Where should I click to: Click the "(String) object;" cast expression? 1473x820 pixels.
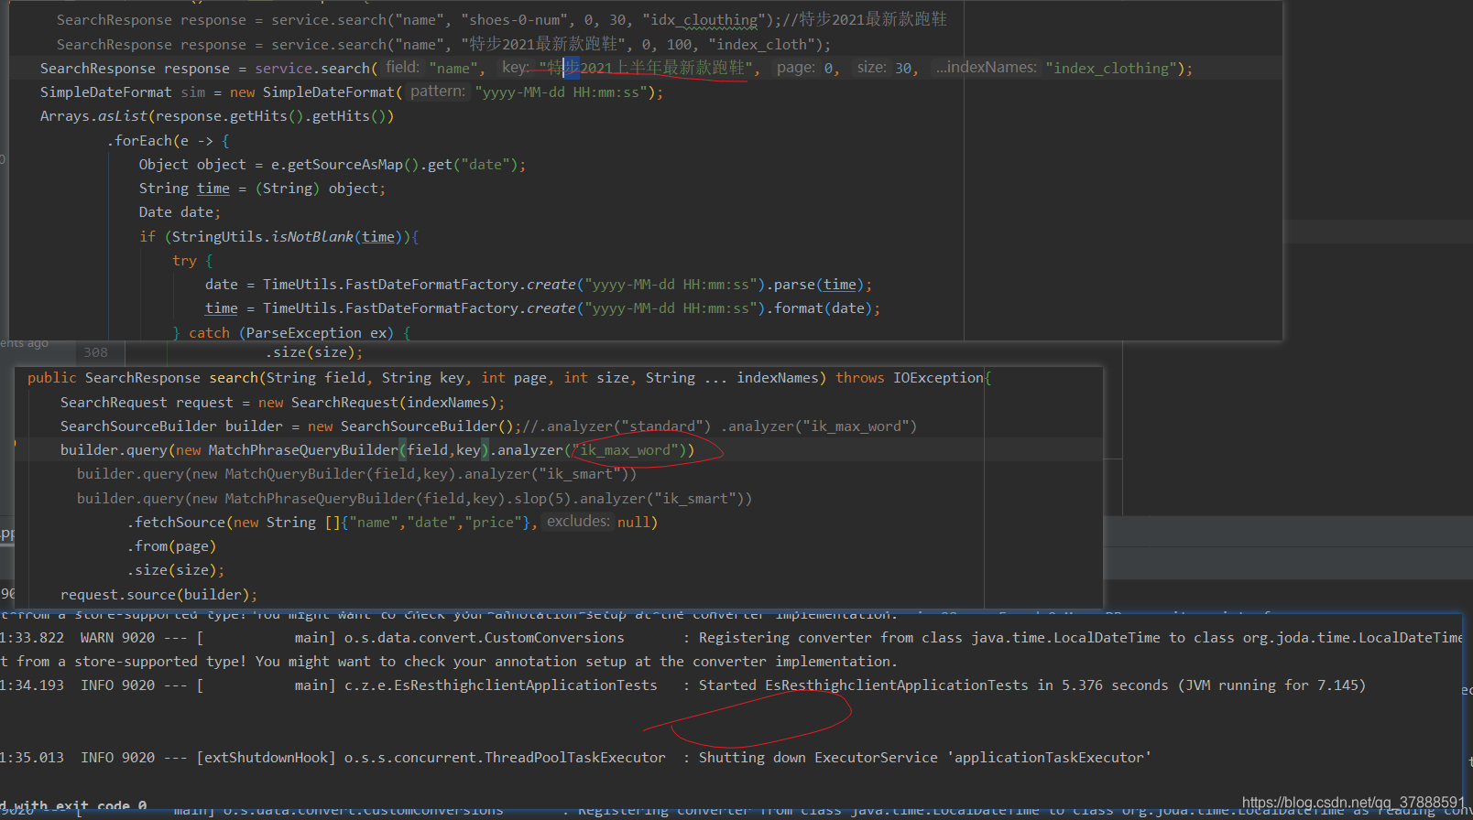(x=321, y=189)
